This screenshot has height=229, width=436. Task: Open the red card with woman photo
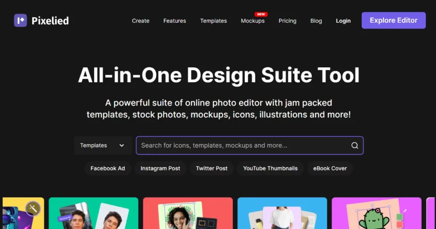tap(188, 213)
